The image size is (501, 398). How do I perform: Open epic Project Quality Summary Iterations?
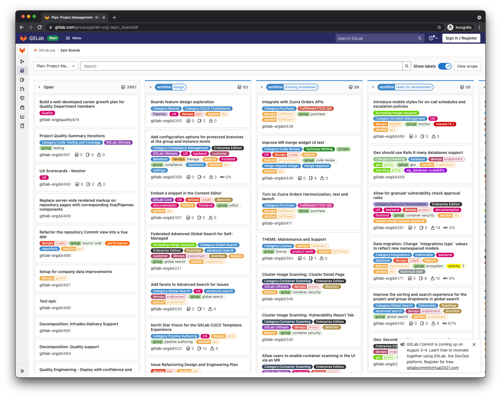click(x=72, y=136)
